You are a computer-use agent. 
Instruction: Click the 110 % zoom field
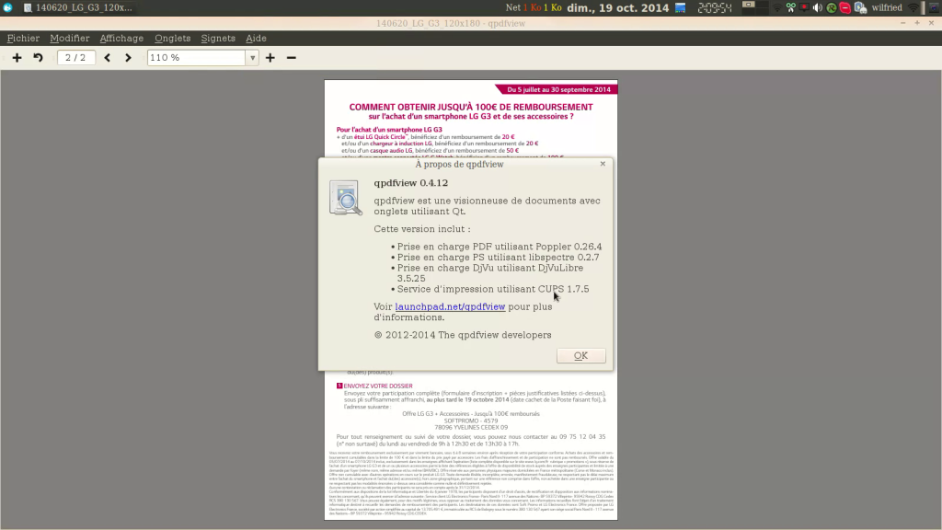197,58
